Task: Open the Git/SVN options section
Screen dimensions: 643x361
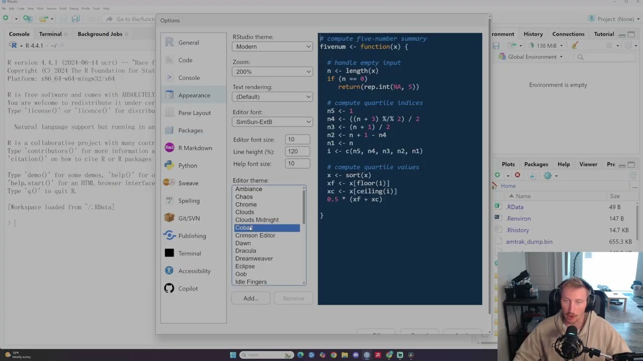Action: point(193,218)
